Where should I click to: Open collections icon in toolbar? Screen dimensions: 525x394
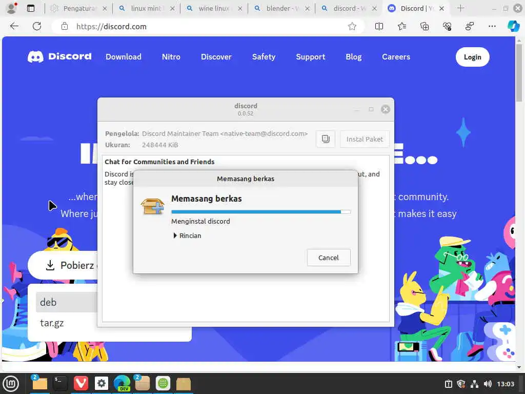424,27
